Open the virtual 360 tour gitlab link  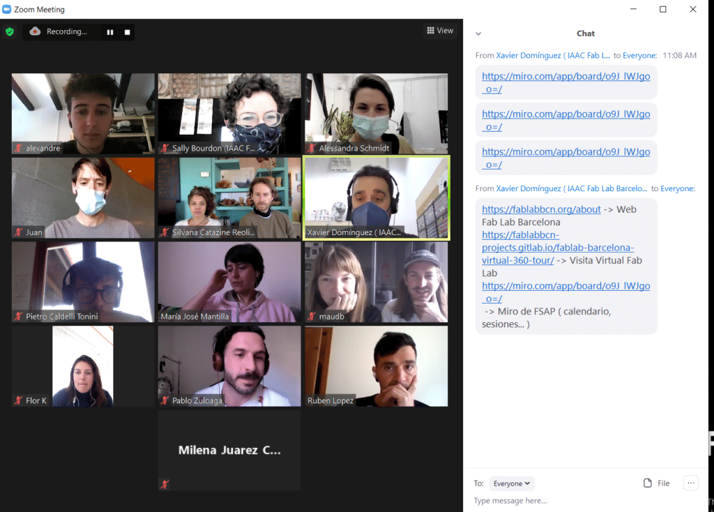coord(558,248)
